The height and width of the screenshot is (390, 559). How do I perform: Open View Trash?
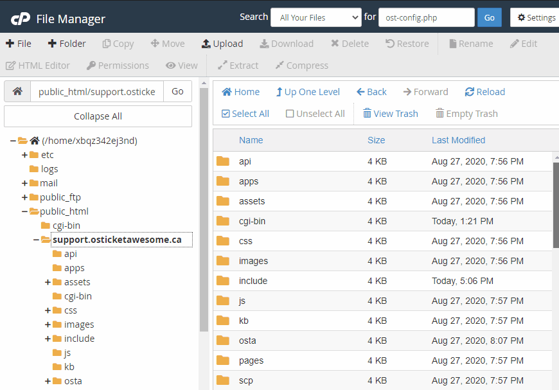pyautogui.click(x=391, y=114)
